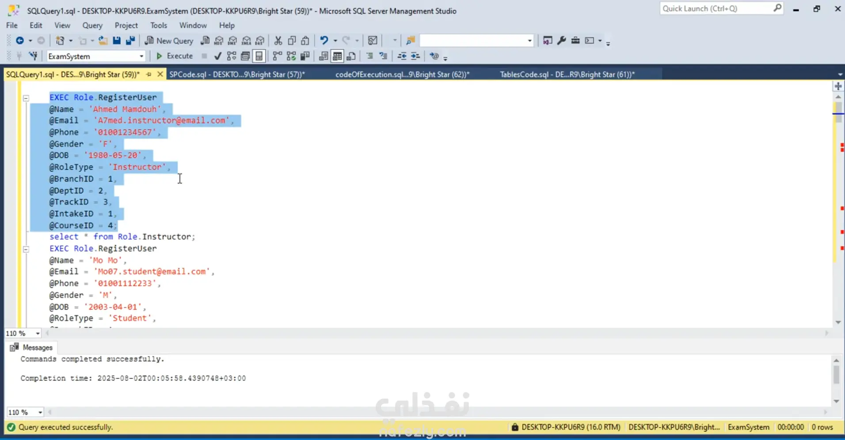Click the Change Connection icon
Screen dimensions: 845x440
point(33,56)
